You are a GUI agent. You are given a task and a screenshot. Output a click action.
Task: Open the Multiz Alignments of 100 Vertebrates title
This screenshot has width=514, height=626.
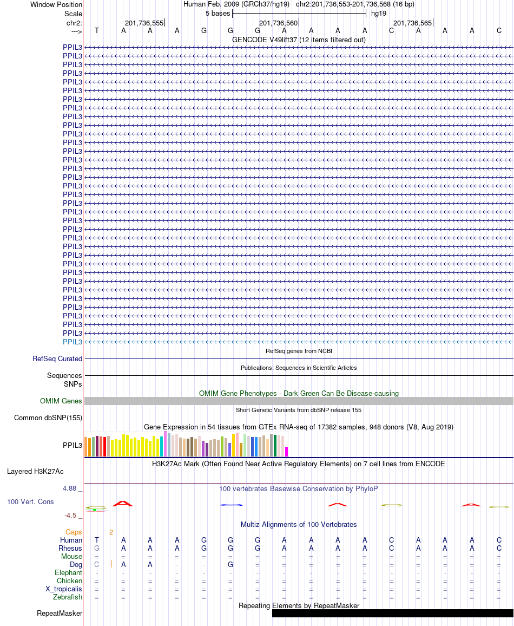point(299,524)
